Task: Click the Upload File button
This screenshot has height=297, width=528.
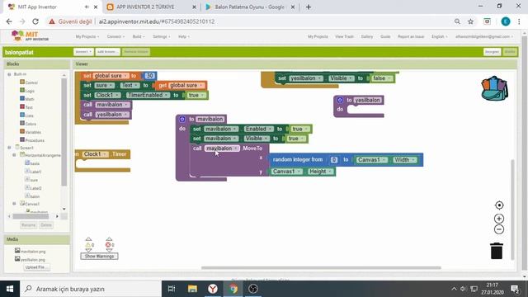Action: [36, 267]
